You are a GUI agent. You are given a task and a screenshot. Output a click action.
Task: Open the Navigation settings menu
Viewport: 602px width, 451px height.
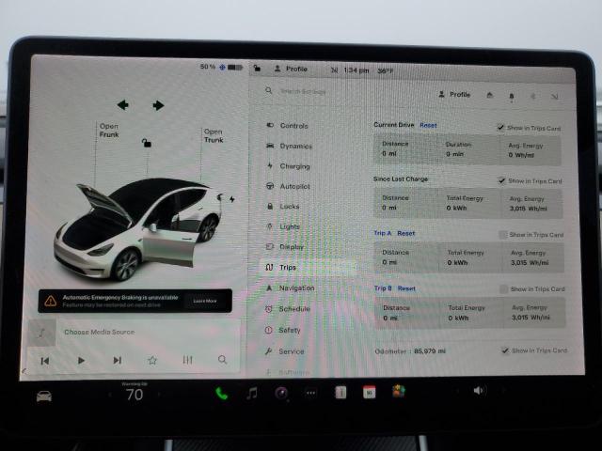point(291,288)
